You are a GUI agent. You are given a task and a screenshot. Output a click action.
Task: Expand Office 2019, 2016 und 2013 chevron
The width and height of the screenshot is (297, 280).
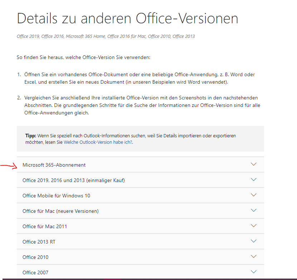tap(253, 180)
